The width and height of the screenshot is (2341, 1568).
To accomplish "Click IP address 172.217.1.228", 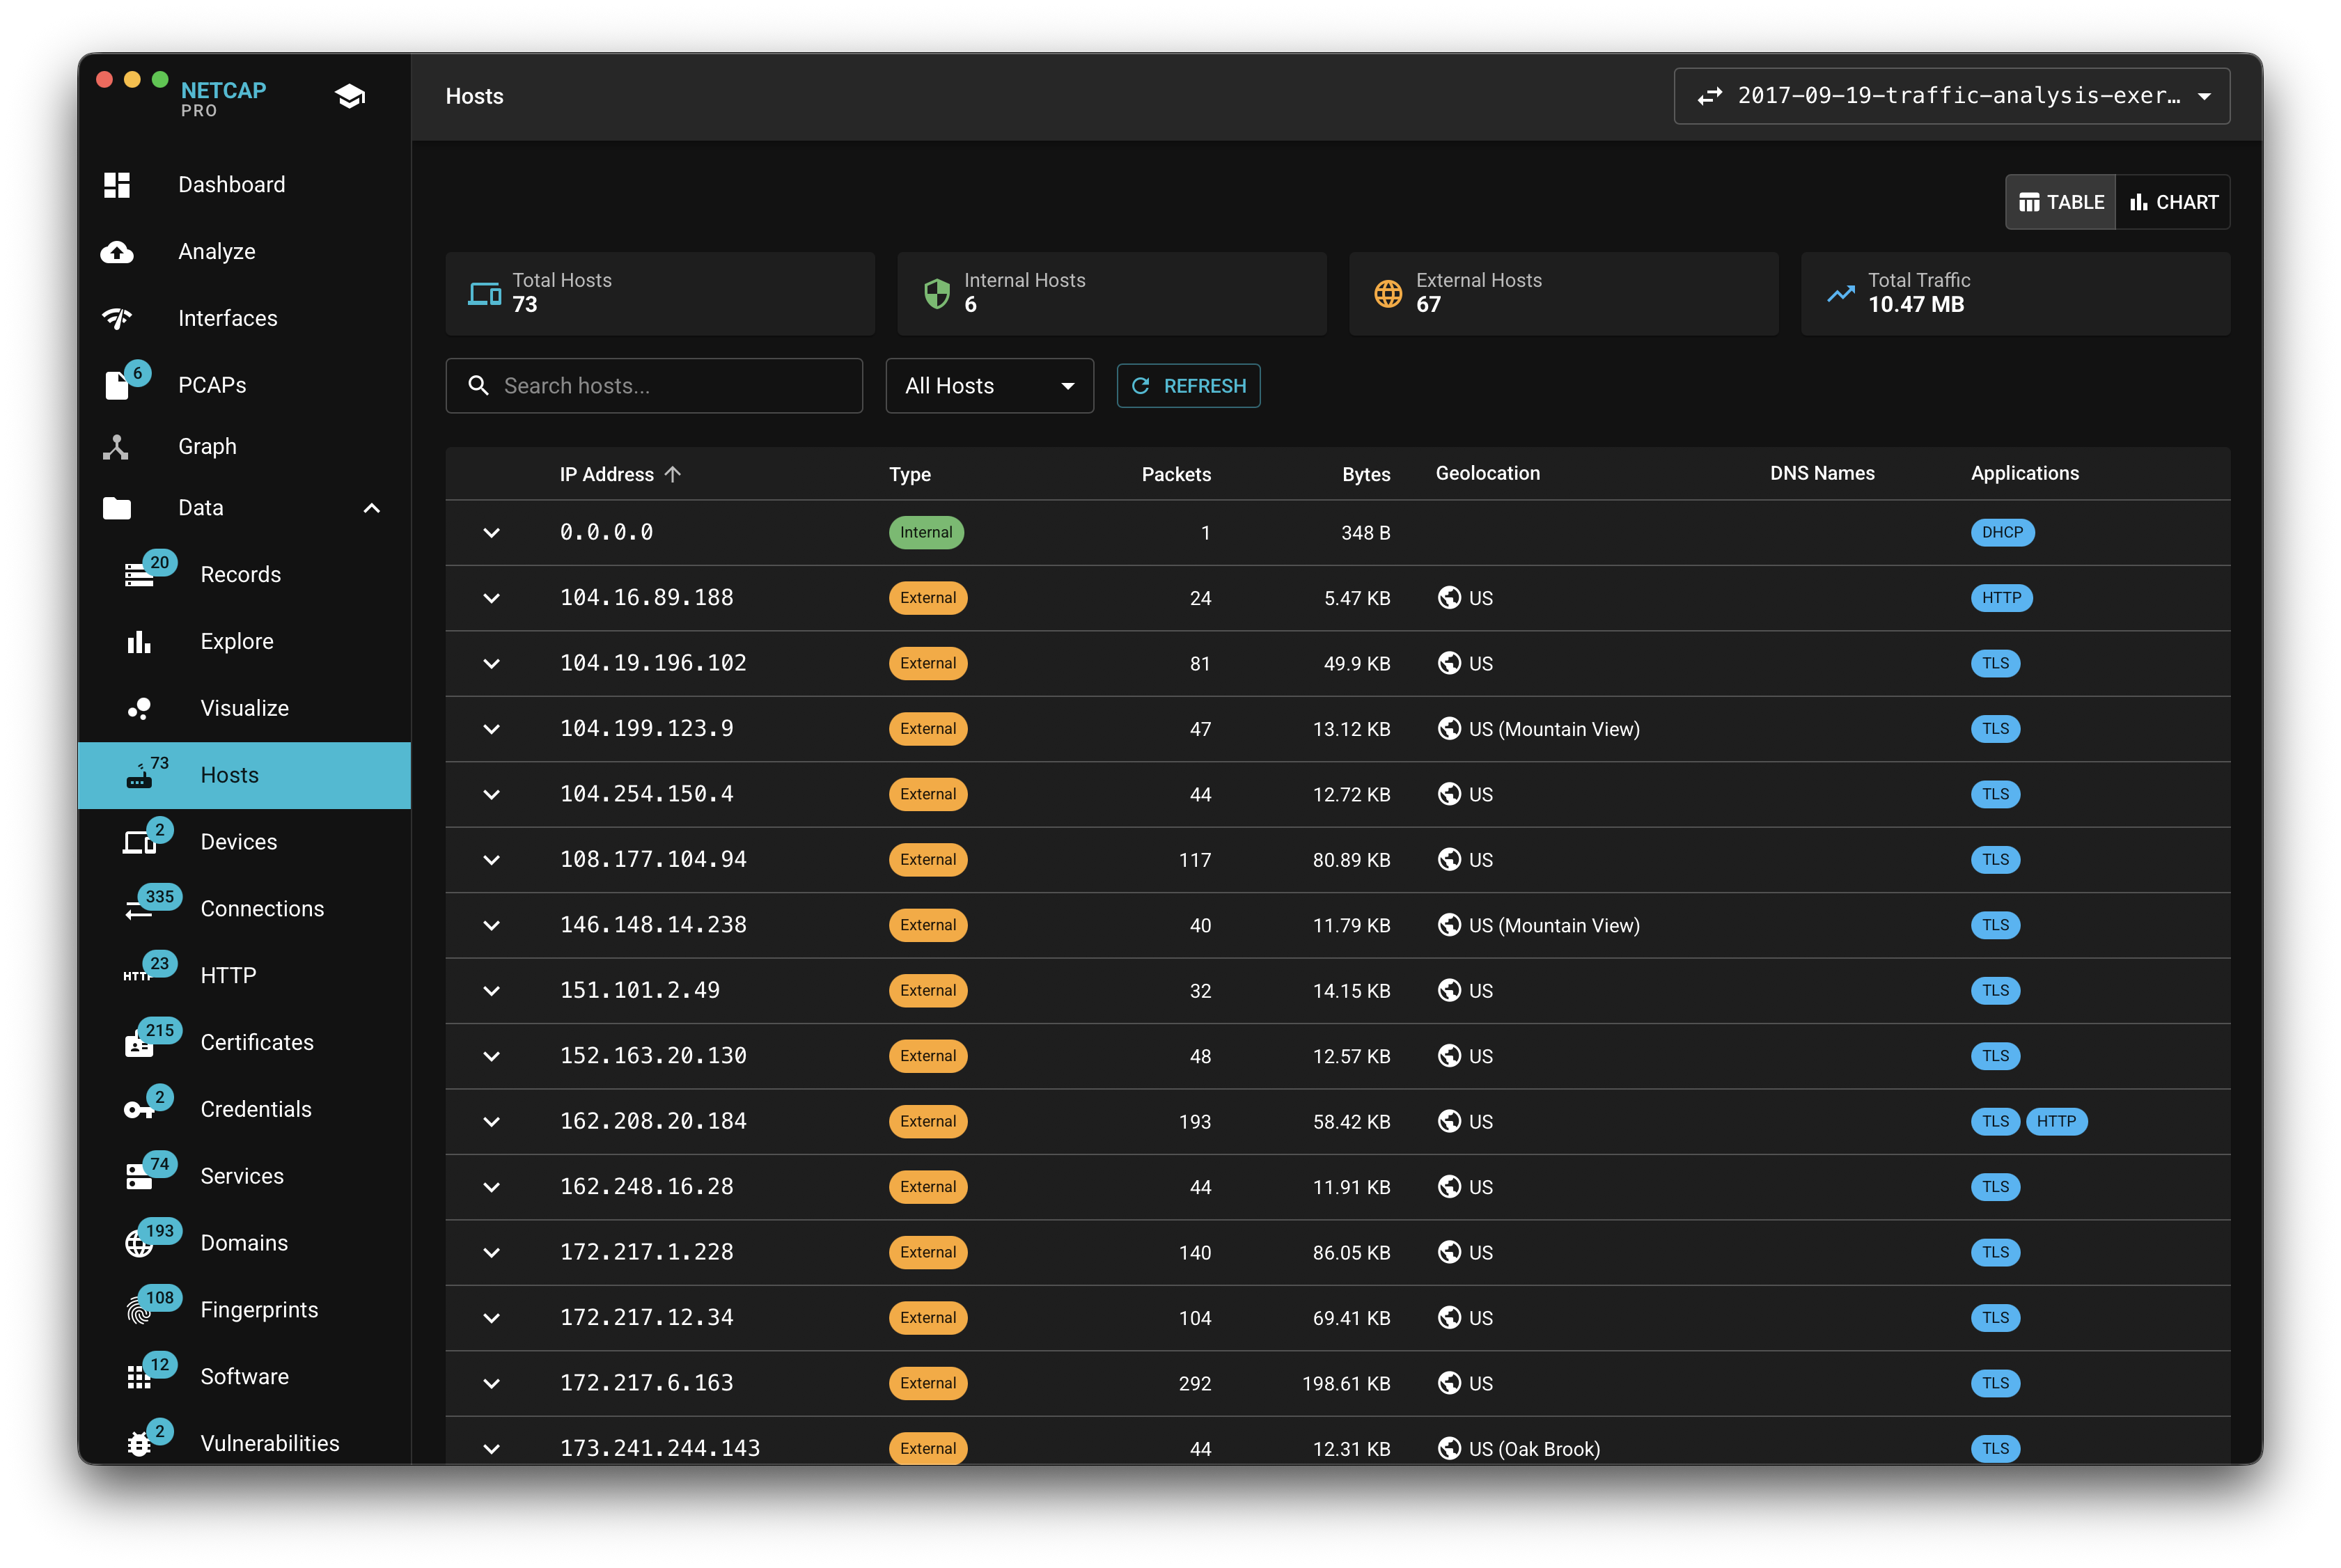I will click(x=646, y=1252).
